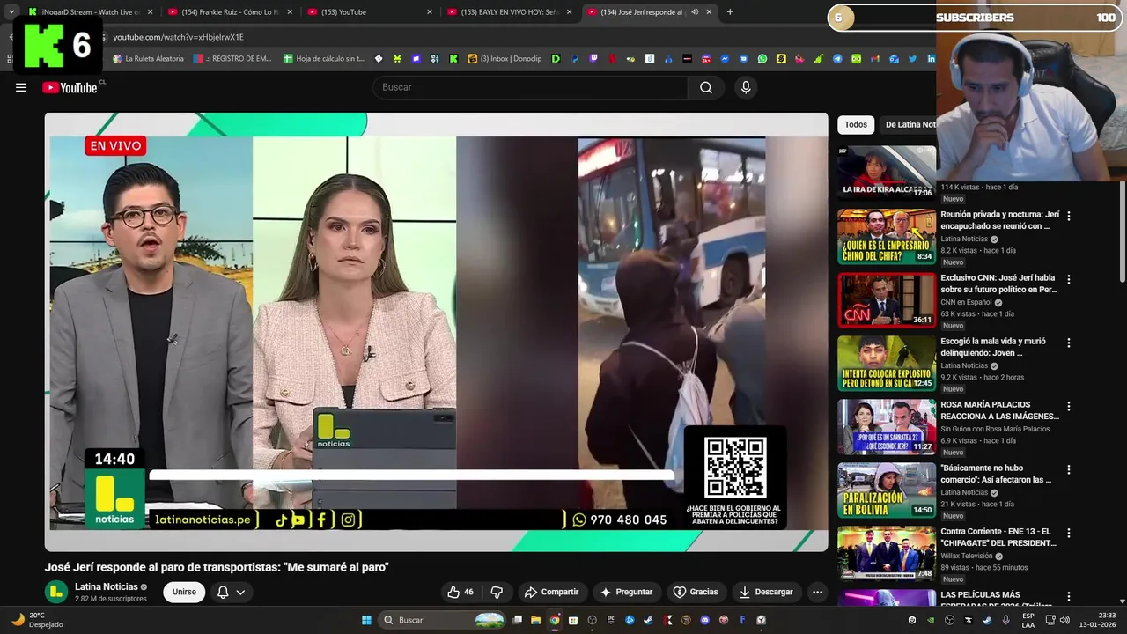
Task: Open tab search dropdown arrow
Action: (11, 12)
